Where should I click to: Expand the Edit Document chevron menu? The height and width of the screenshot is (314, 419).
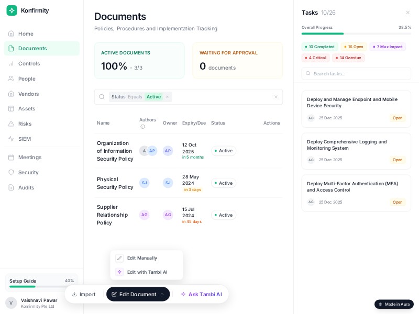(x=161, y=294)
